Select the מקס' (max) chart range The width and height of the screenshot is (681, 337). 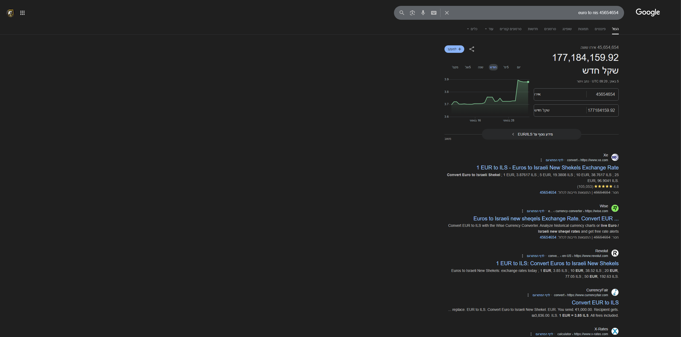455,67
